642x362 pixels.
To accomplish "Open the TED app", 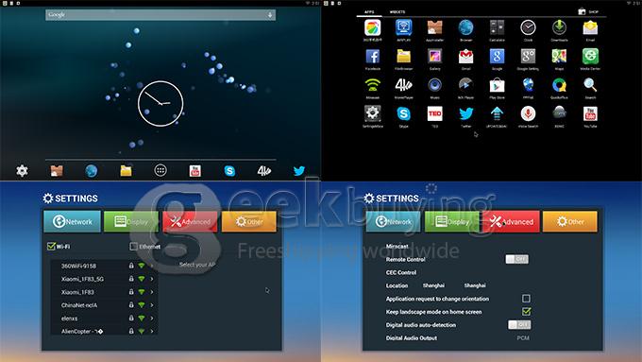I will pos(434,114).
